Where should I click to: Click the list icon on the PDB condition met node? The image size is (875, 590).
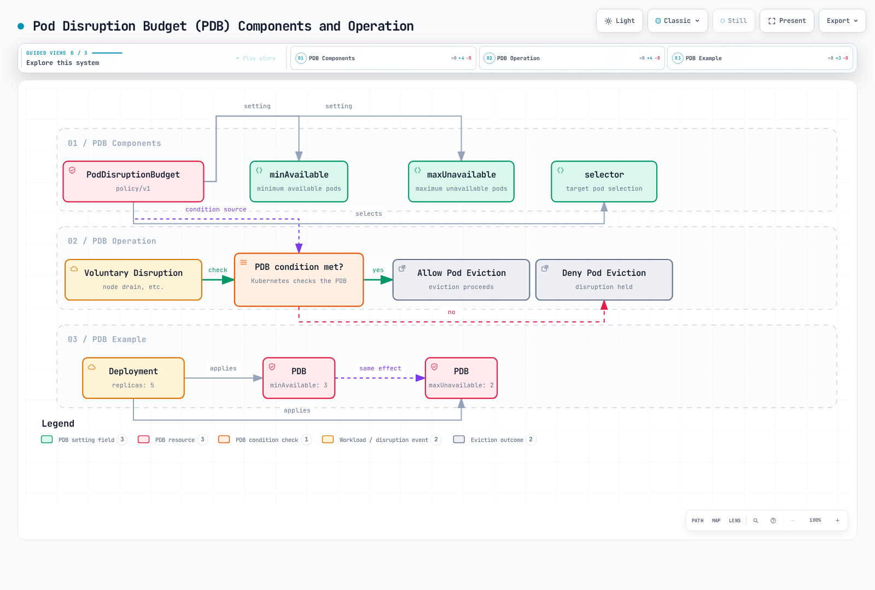244,263
